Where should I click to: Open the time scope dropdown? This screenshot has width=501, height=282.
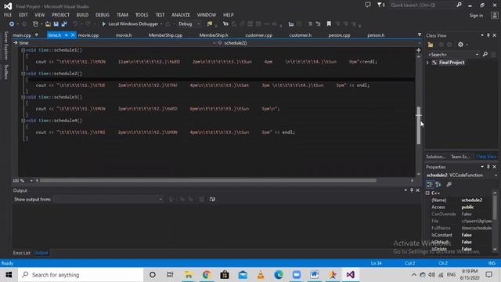(x=214, y=43)
